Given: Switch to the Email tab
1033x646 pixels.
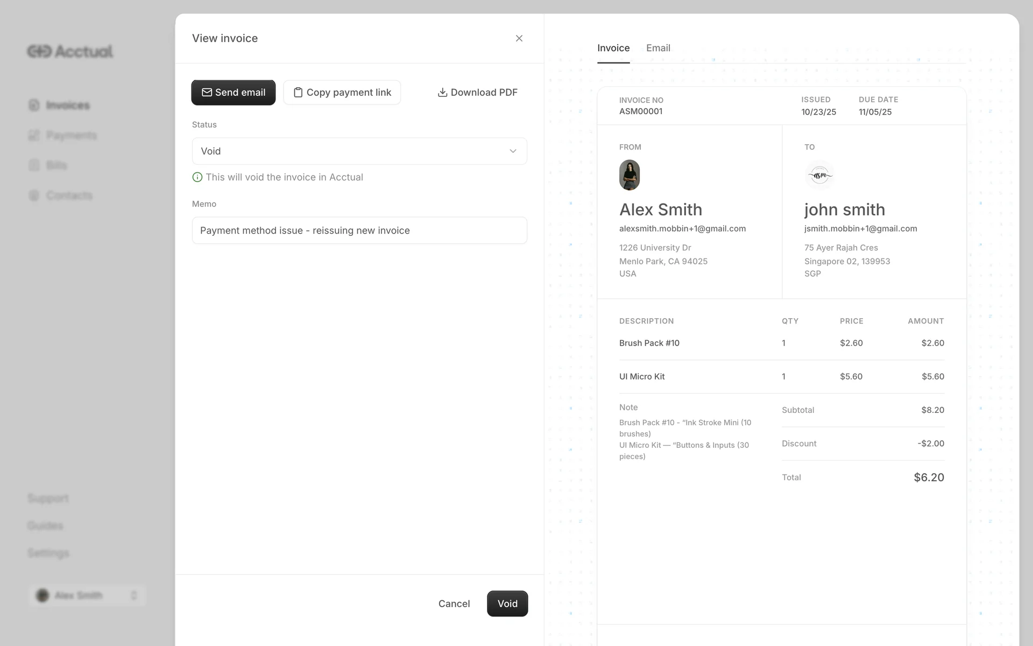Looking at the screenshot, I should click(658, 48).
